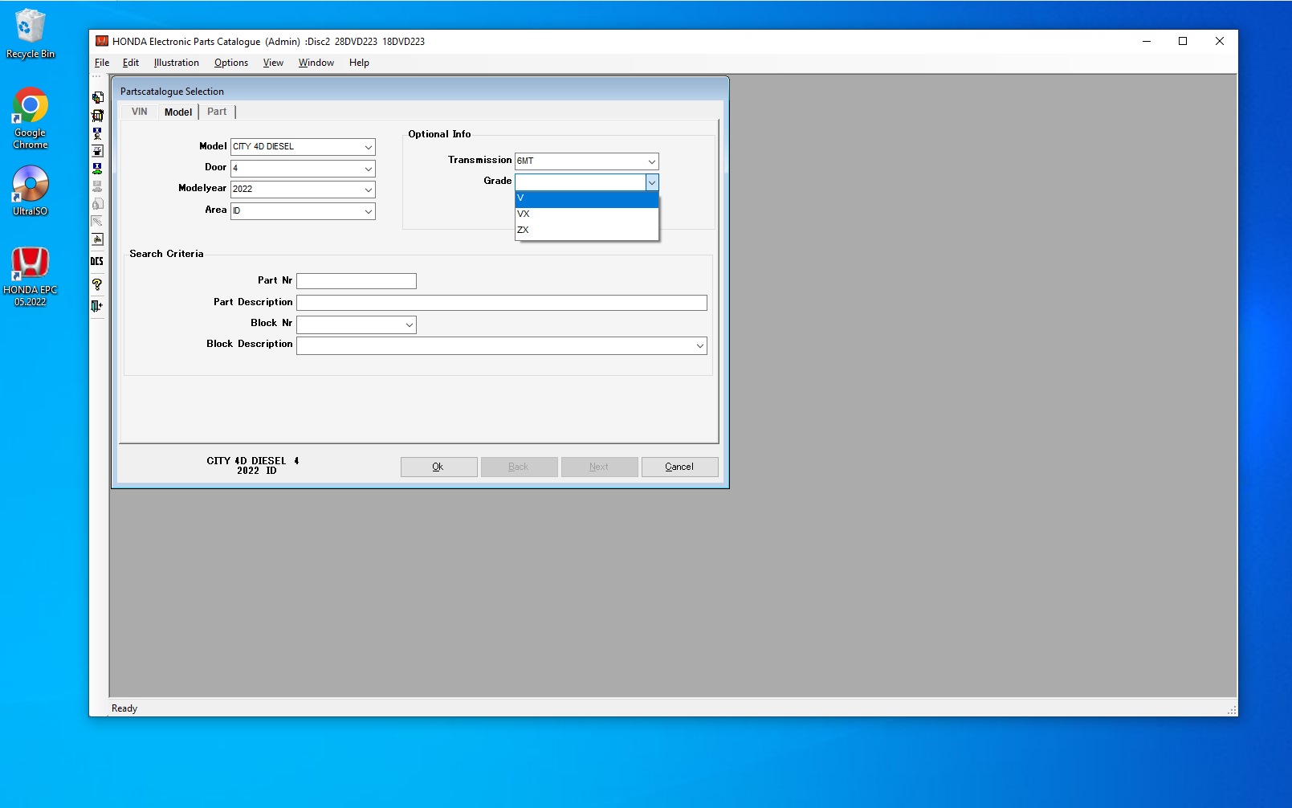
Task: Click the shopping cart icon in sidebar
Action: pyautogui.click(x=97, y=115)
